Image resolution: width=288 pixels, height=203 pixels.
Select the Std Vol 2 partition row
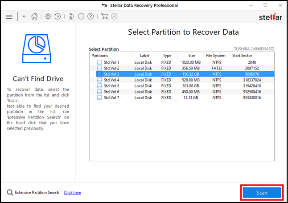(182, 68)
